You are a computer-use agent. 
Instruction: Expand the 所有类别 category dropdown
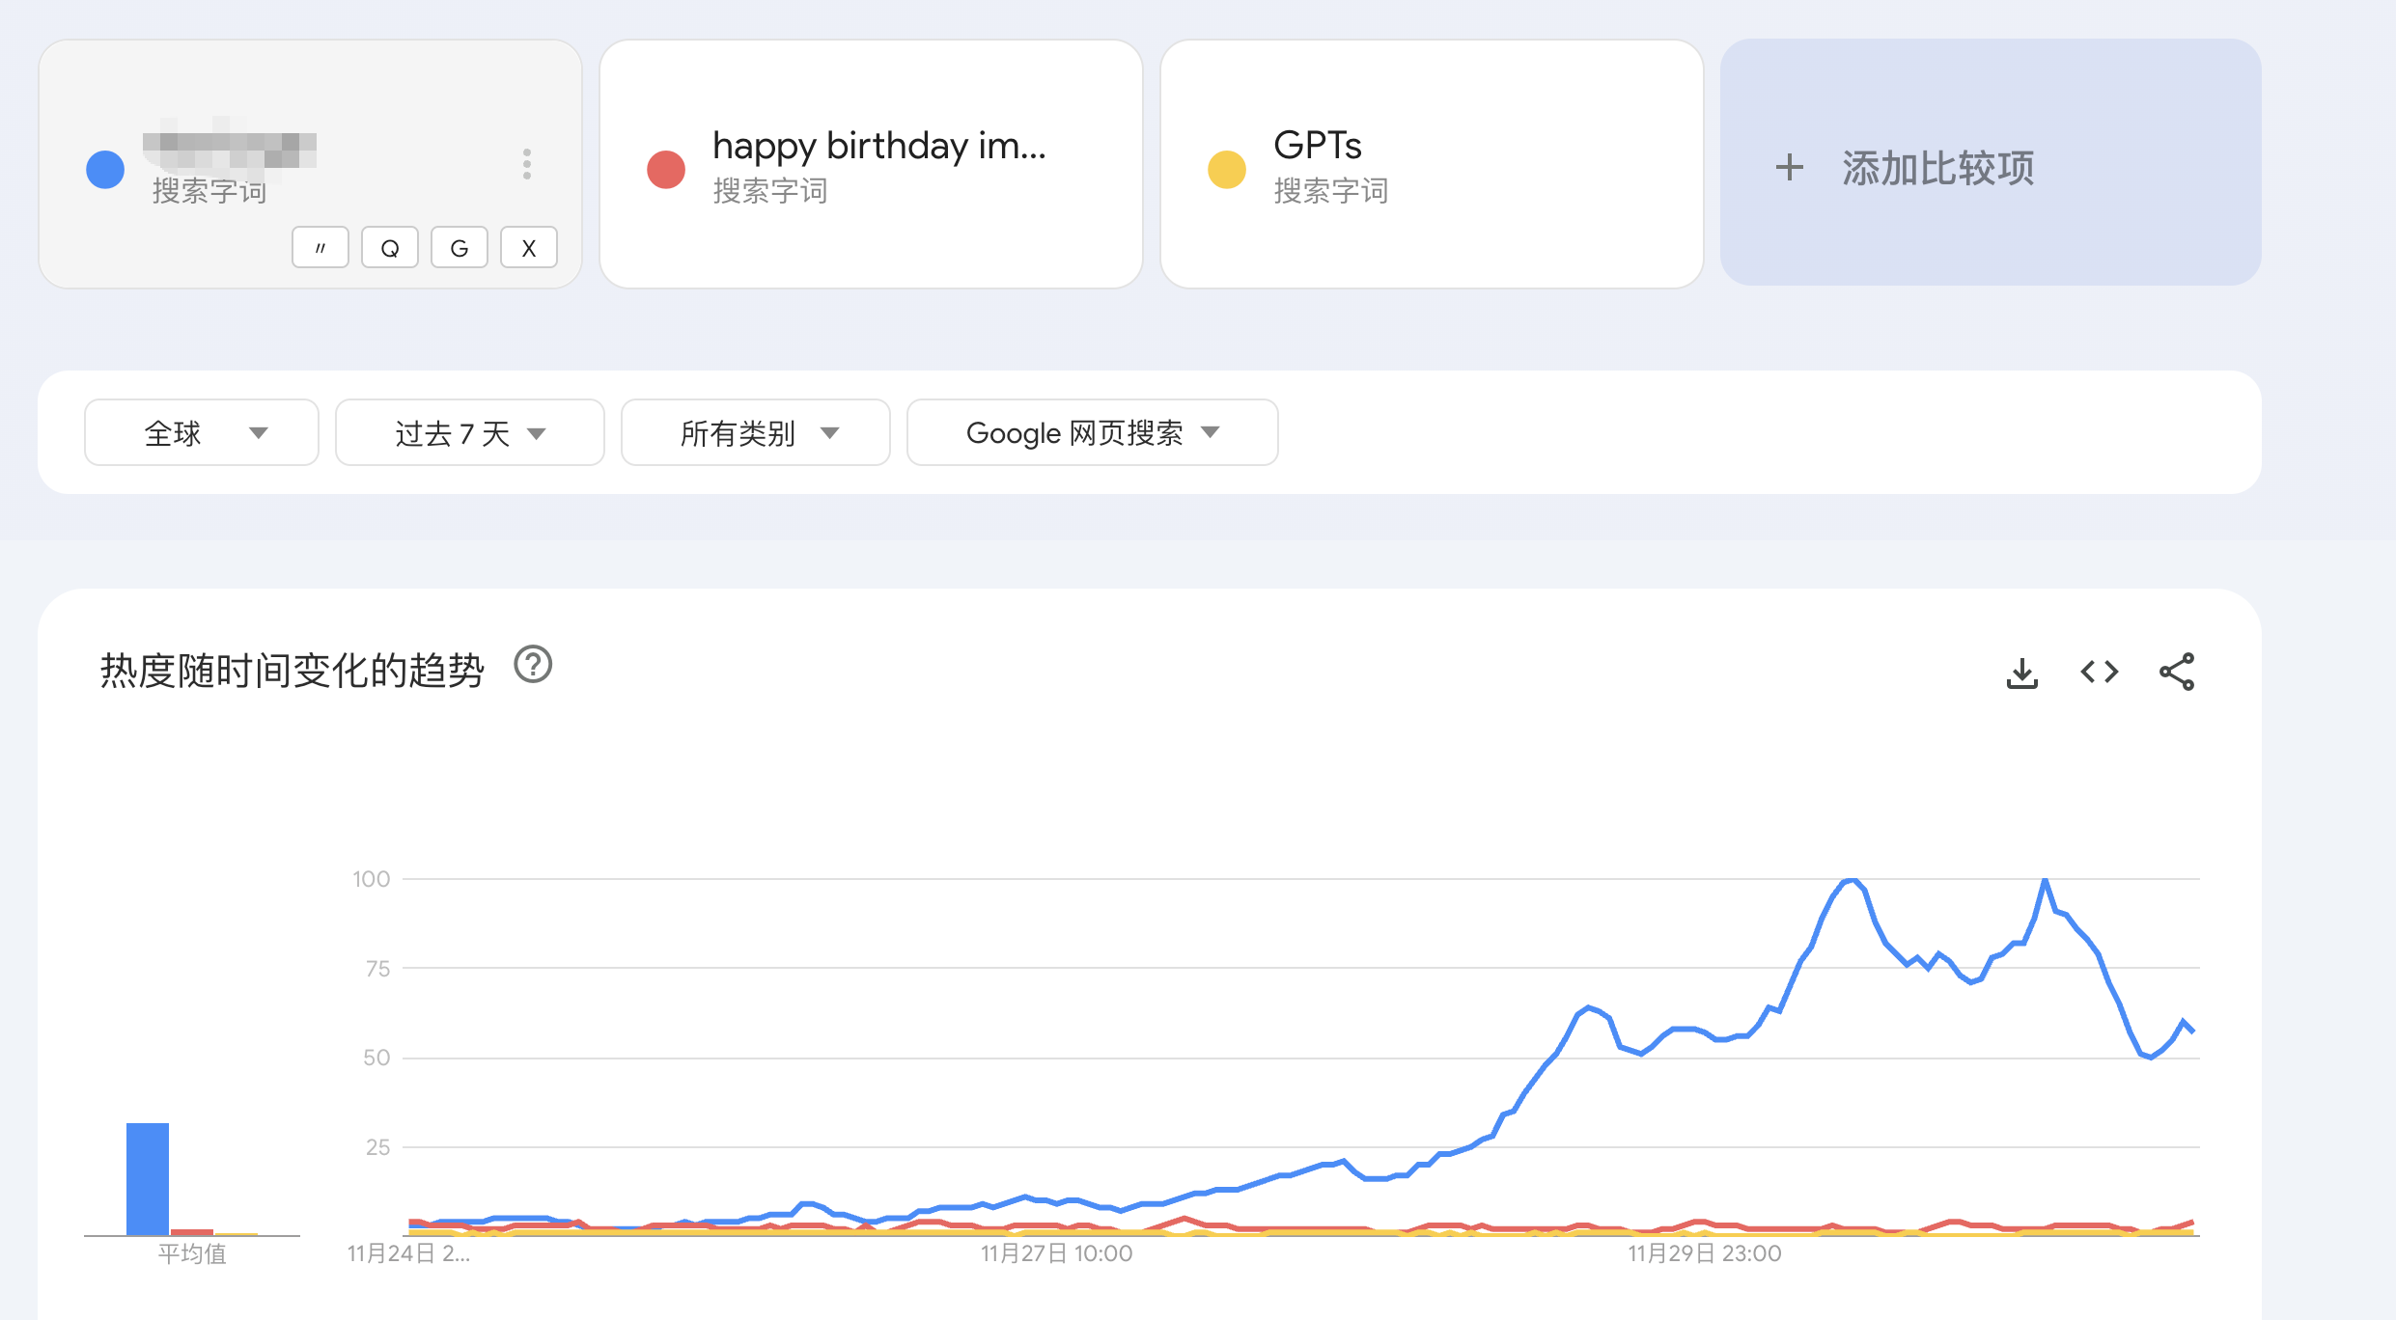(755, 433)
